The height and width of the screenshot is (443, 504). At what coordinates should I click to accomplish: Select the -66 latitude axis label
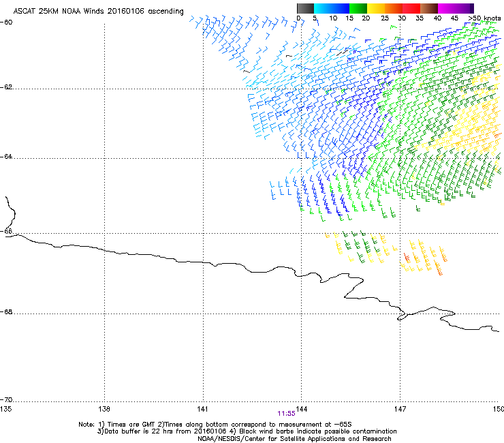[x=6, y=231]
